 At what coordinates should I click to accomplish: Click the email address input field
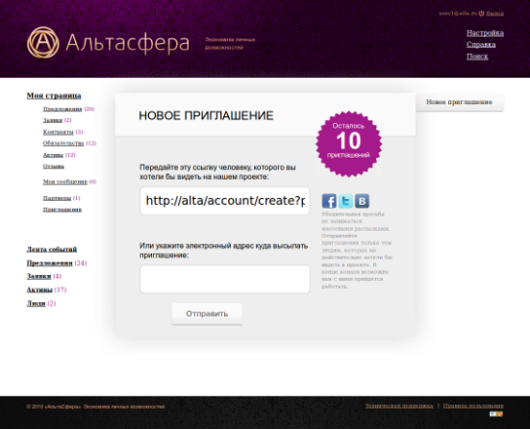point(225,279)
